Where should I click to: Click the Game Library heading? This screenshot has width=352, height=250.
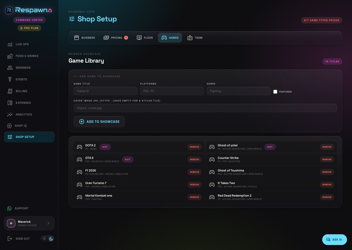tap(86, 61)
